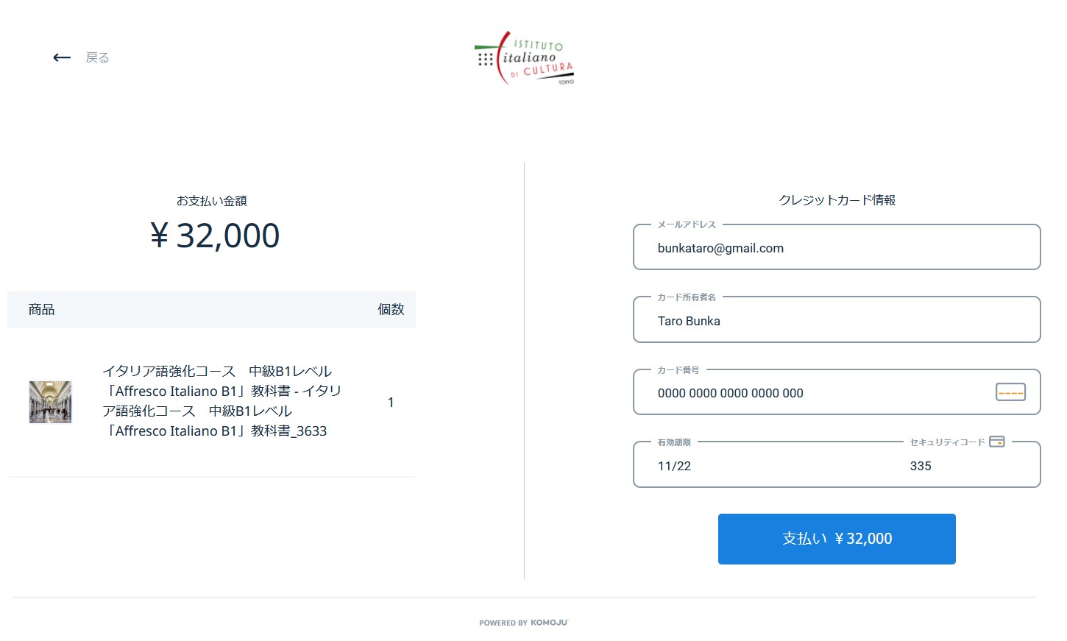Viewport: 1067px width, 641px height.
Task: Click the 商品 column header
Action: tap(42, 310)
